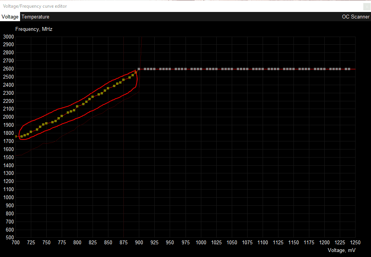Screen dimensions: 371x257
Task: Select the curve point at 850 mV
Action: click(x=108, y=88)
